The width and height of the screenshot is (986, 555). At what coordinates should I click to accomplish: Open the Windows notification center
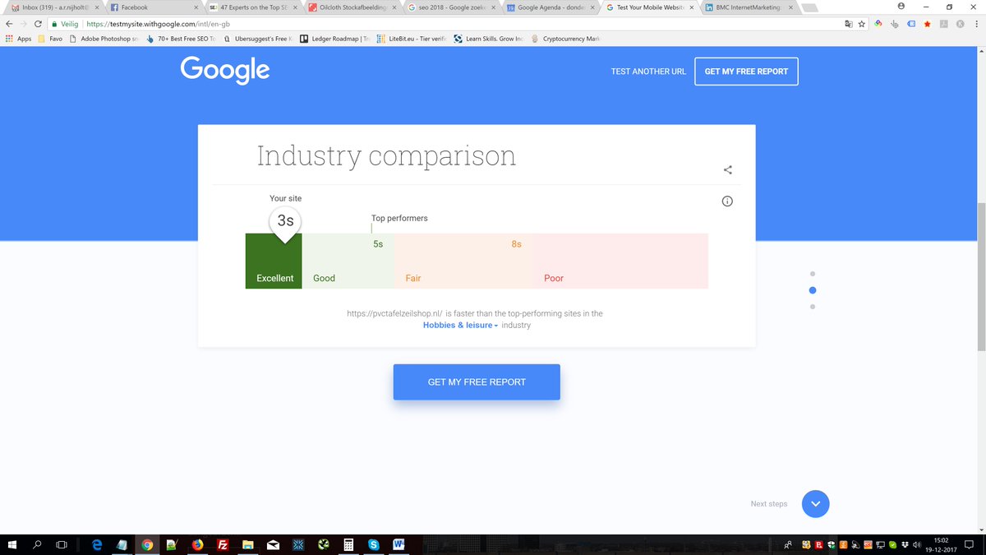(x=970, y=544)
